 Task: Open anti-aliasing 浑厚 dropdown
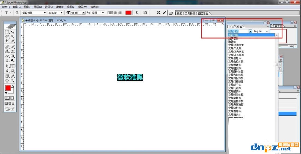coord(103,13)
